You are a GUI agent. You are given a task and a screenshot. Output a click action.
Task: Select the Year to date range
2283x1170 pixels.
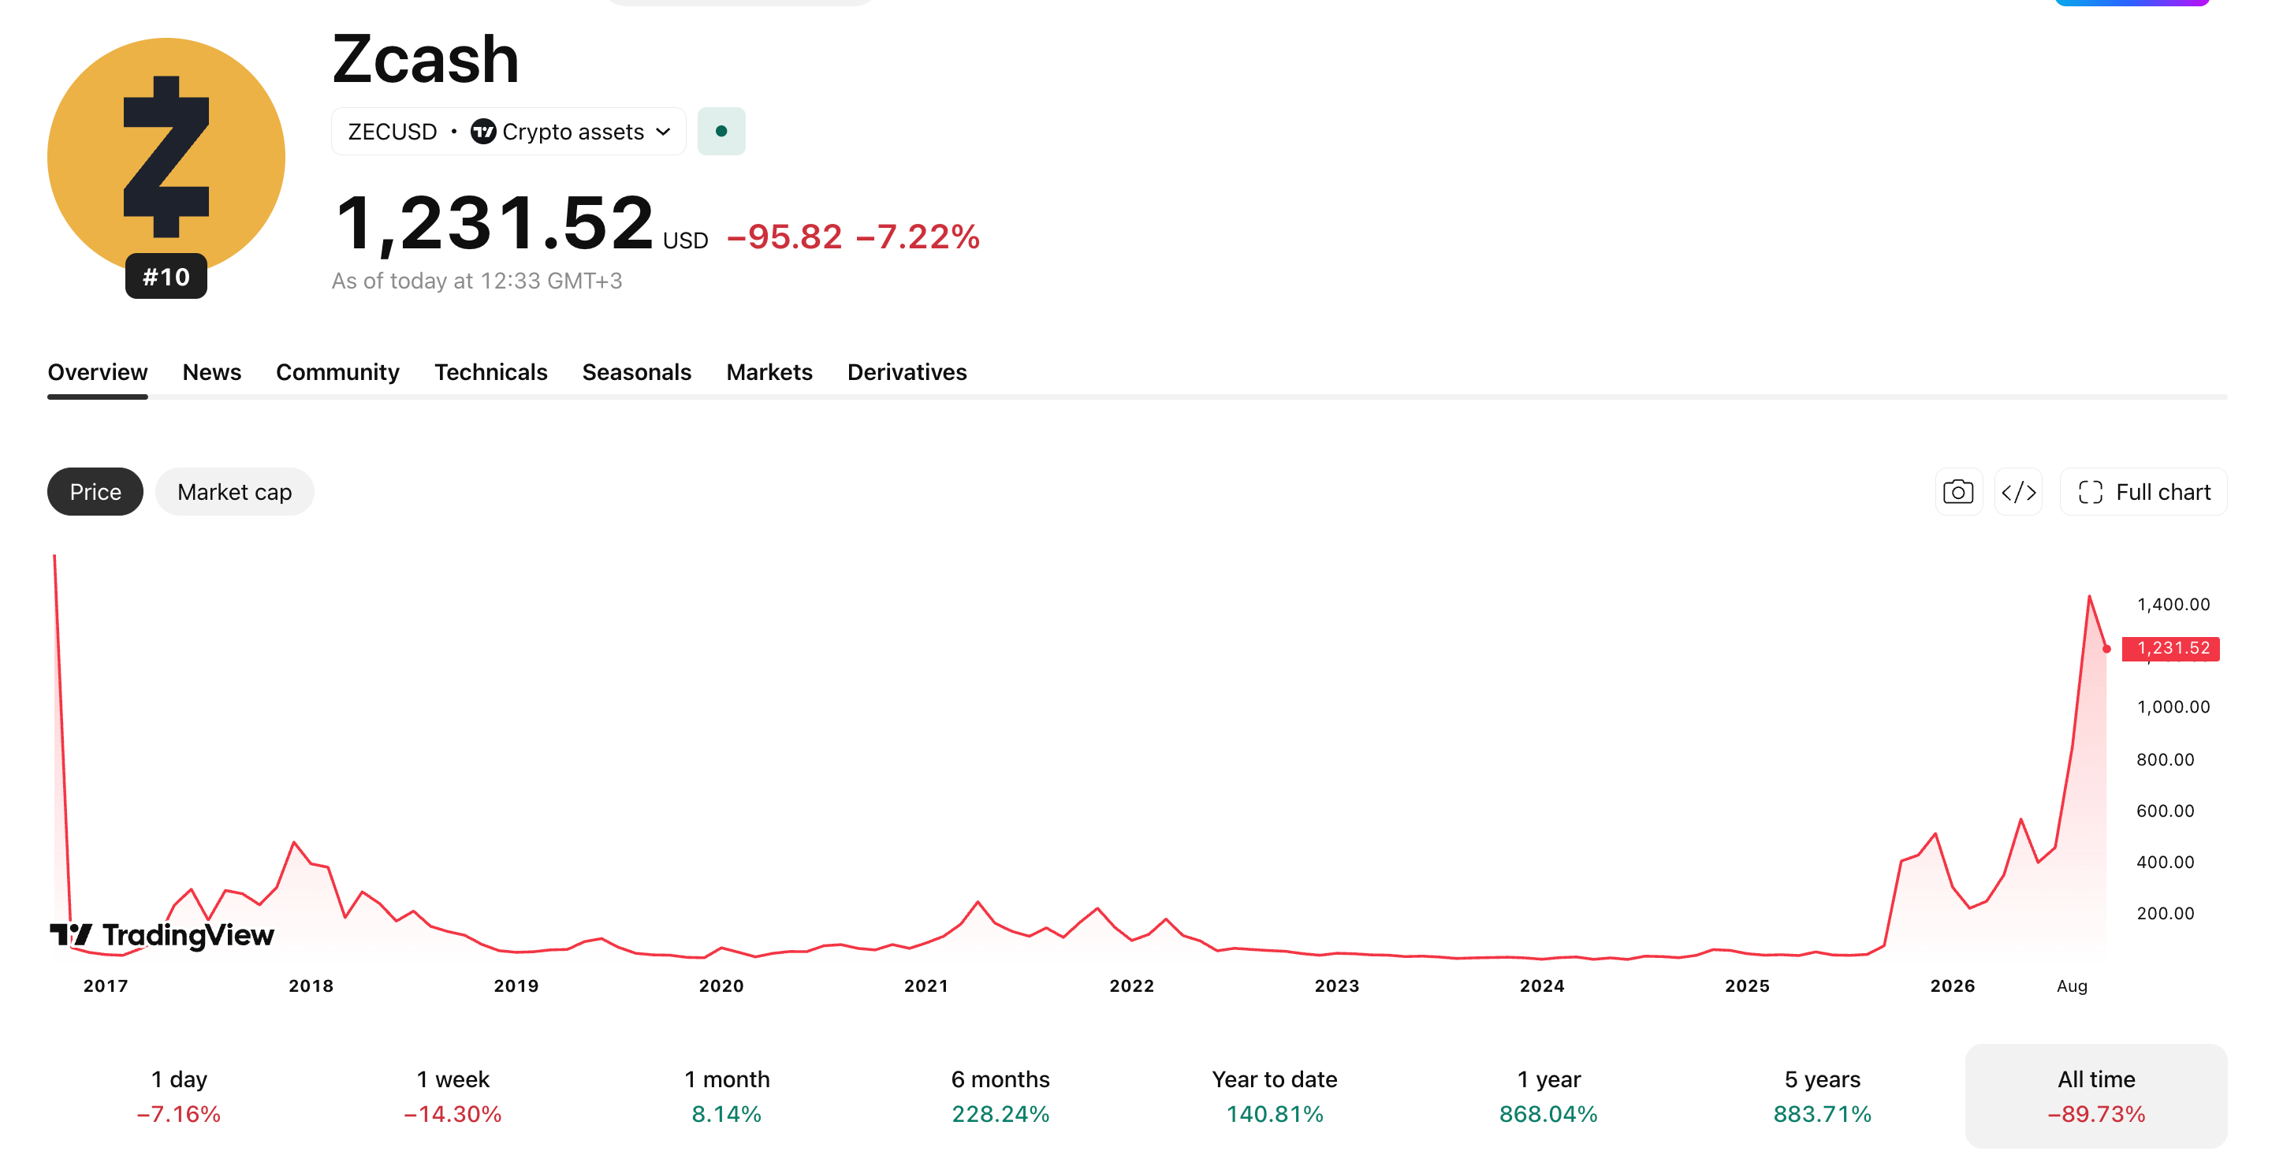point(1275,1097)
